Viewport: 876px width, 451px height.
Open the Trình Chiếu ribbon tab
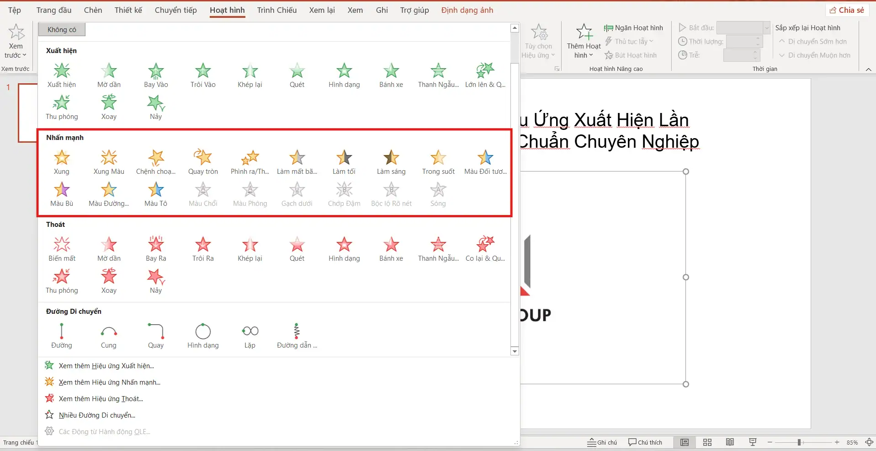click(x=276, y=10)
